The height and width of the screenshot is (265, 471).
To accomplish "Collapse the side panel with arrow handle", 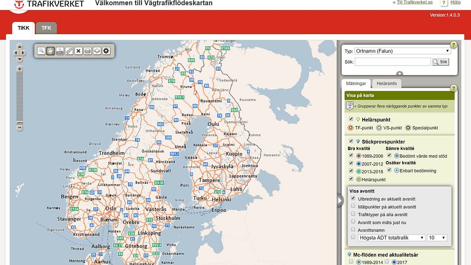I will pos(340,201).
